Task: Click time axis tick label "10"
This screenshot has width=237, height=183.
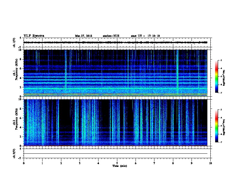Action: click(x=210, y=163)
